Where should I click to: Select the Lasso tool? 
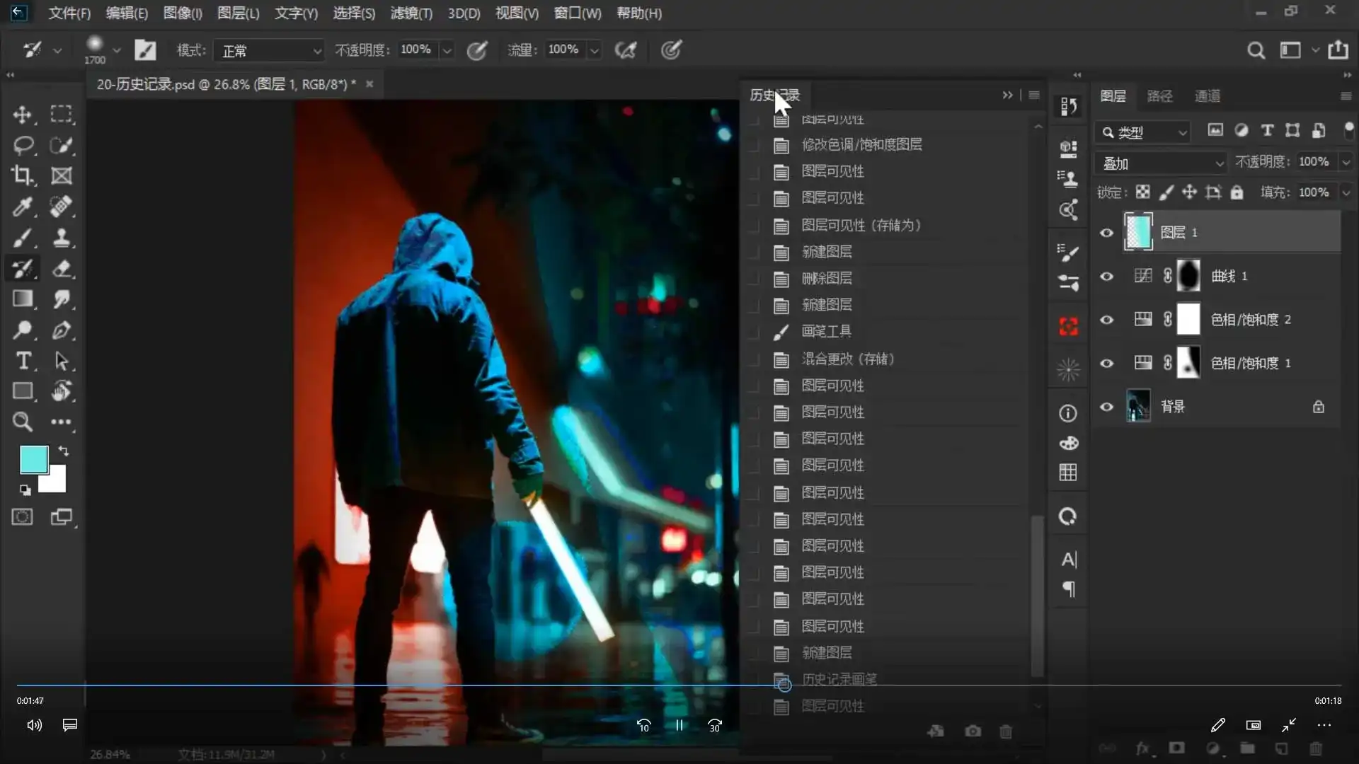coord(23,146)
